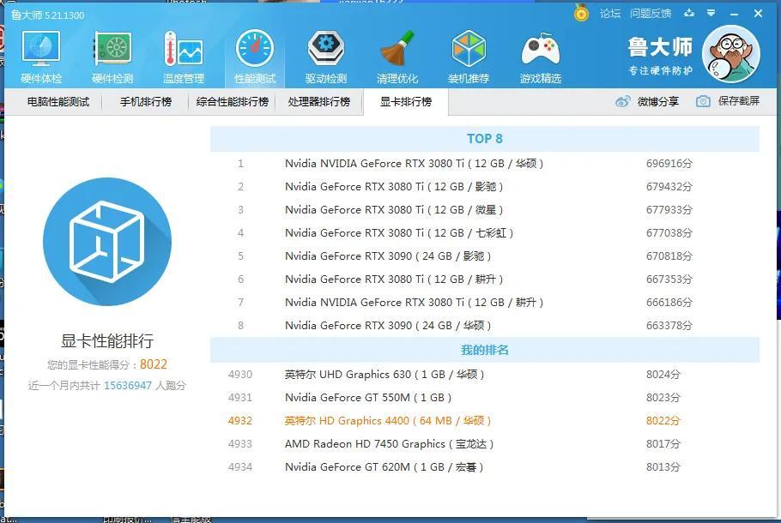Select GeForce GT 620M 宏碁 row
Image resolution: width=781 pixels, height=523 pixels.
pyautogui.click(x=485, y=467)
